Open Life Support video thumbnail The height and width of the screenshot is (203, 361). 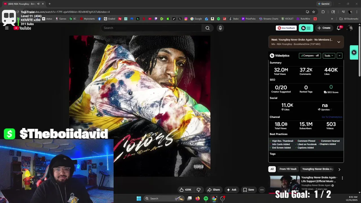click(x=285, y=184)
